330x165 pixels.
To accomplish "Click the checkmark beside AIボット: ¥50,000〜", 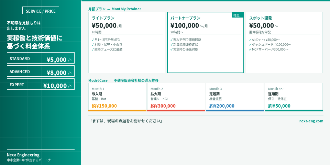I will click(x=250, y=40).
